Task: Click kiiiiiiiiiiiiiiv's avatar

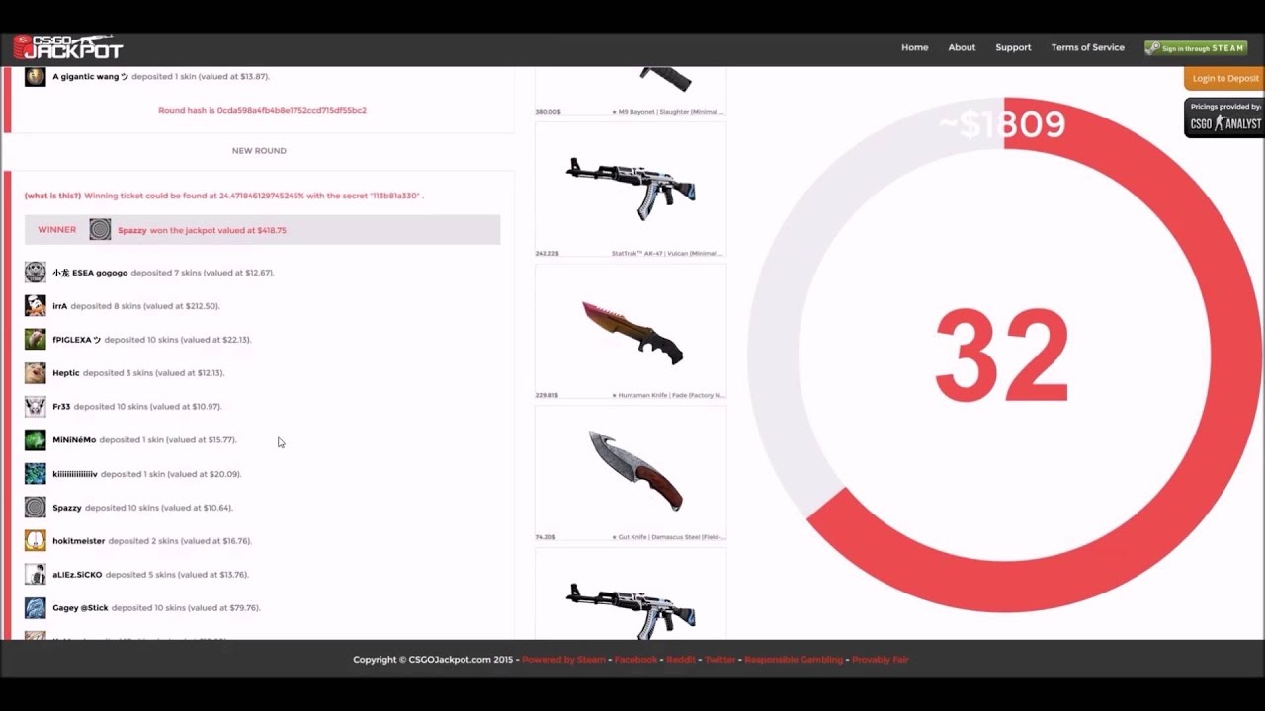Action: tap(36, 474)
